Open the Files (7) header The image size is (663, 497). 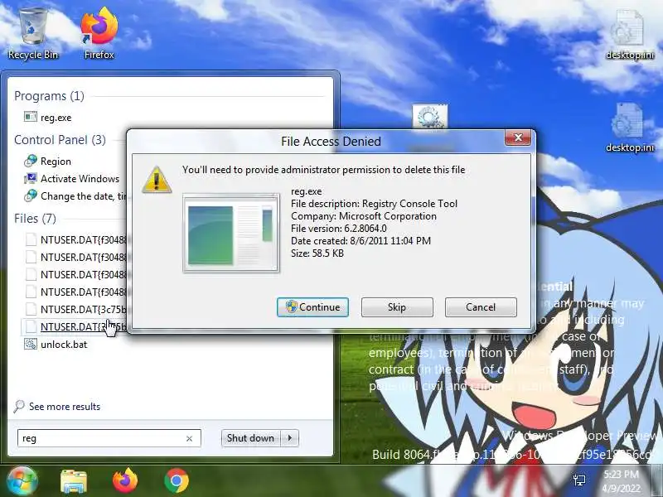click(x=35, y=219)
